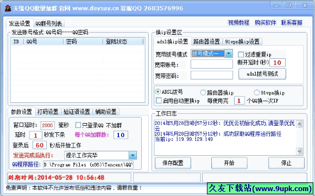Click 成功获取QQ程序运行路径 log entry
Image resolution: width=315 pixels, height=196 pixels.
tap(218, 133)
